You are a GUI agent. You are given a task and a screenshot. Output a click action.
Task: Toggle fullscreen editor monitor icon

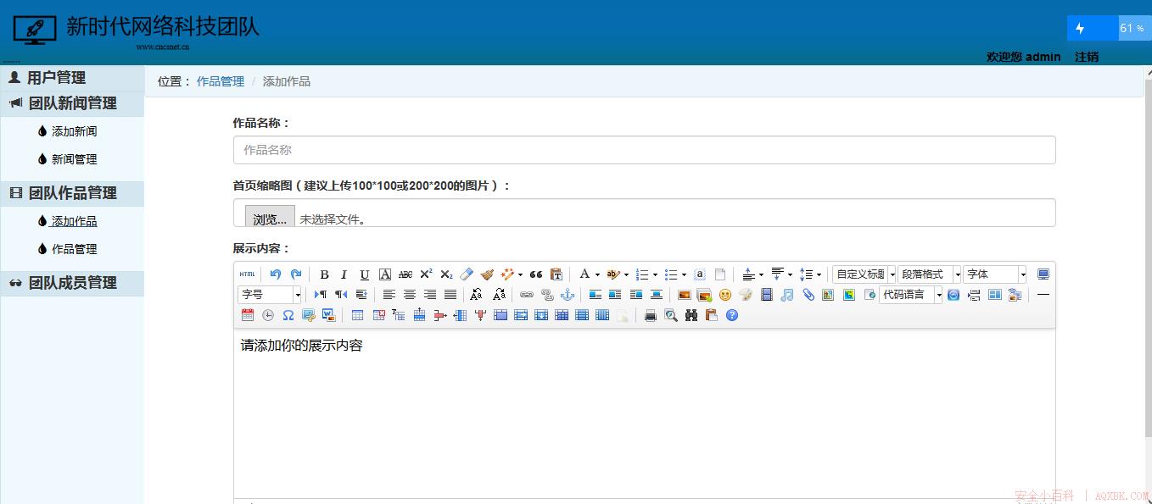[x=1043, y=274]
